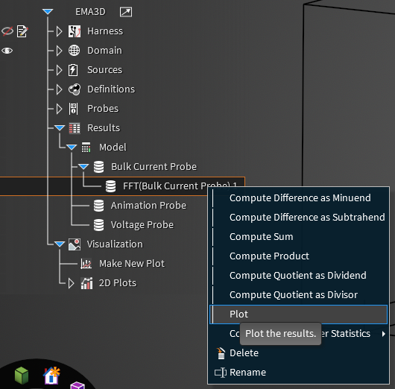Click the green cube icon

[x=22, y=376]
